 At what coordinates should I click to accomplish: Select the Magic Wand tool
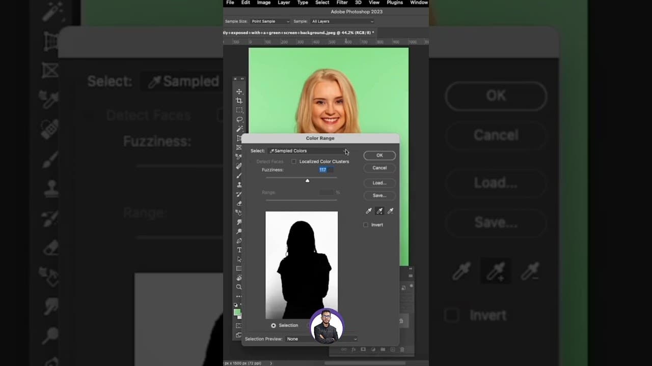pos(239,129)
